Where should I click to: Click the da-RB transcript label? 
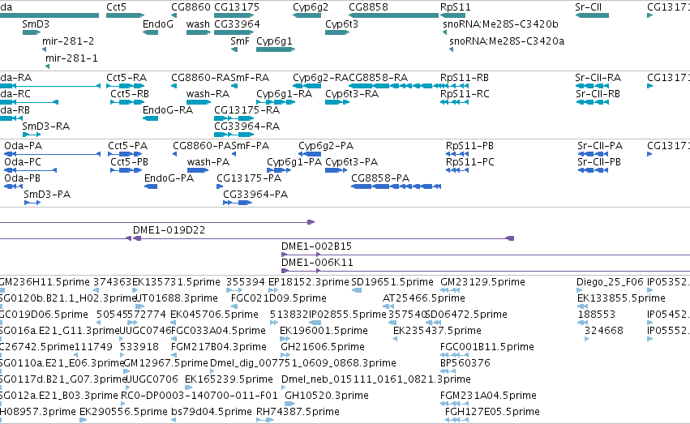click(15, 110)
